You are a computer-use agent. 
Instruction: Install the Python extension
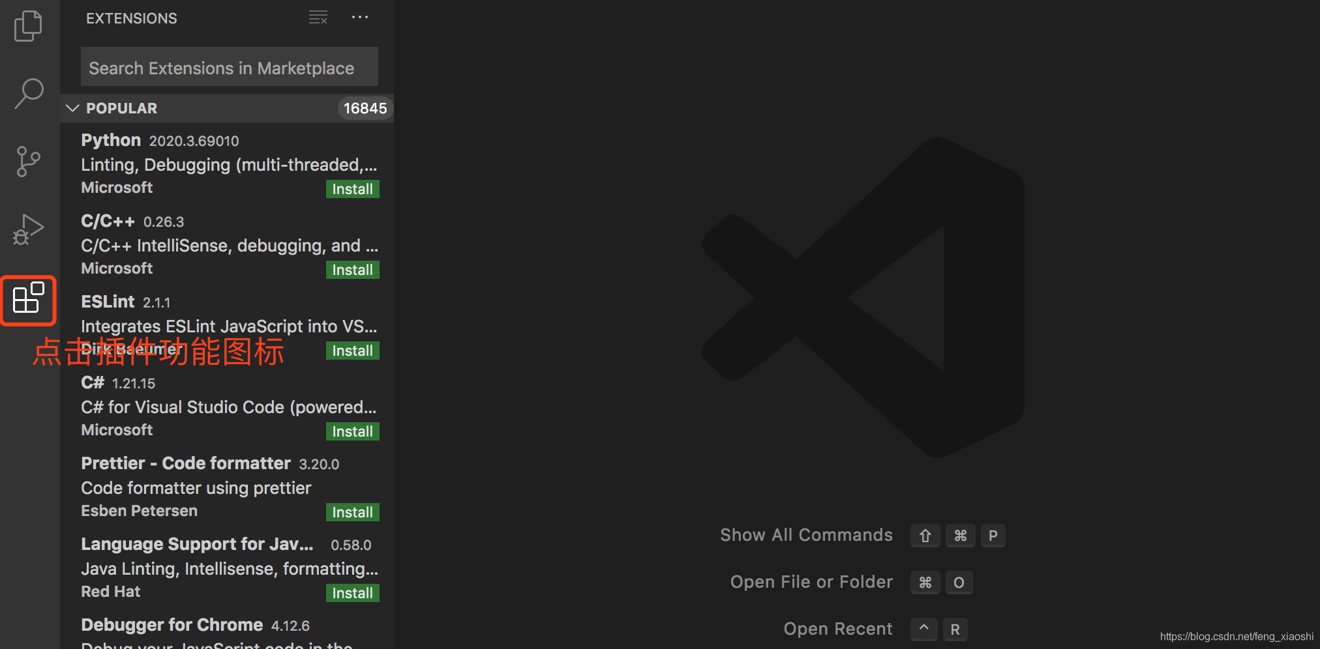[352, 189]
